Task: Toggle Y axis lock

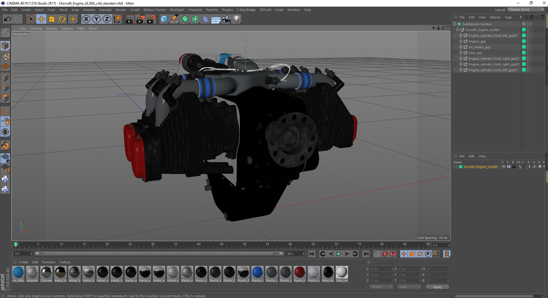Action: tap(97, 19)
